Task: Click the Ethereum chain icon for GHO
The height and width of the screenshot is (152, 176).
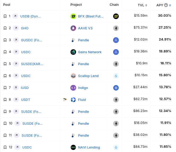Action: pos(116,28)
